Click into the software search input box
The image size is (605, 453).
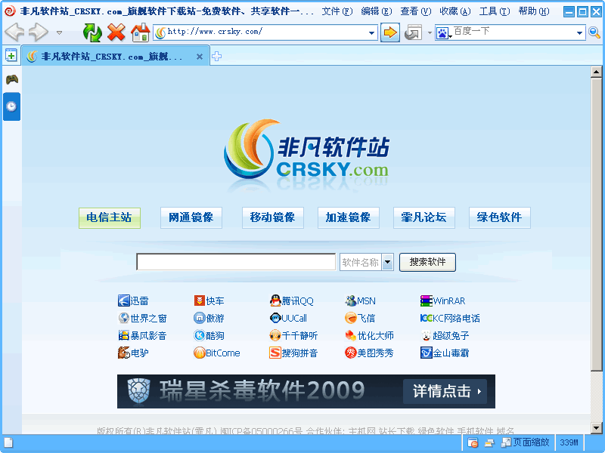tap(234, 262)
